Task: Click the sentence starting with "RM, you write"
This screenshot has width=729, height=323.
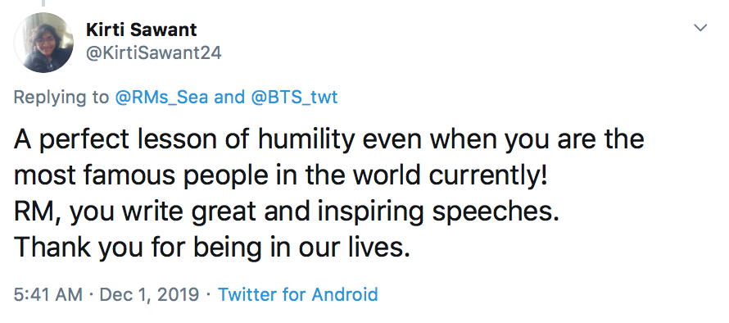Action: tap(287, 212)
